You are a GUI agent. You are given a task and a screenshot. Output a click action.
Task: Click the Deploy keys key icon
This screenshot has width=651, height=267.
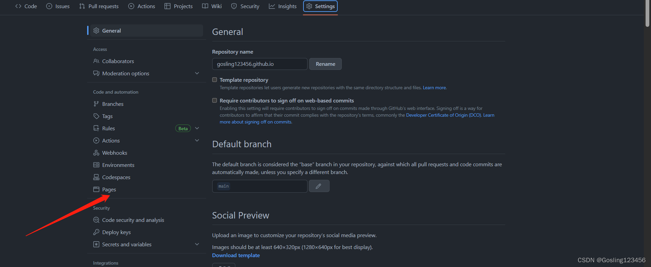click(96, 232)
